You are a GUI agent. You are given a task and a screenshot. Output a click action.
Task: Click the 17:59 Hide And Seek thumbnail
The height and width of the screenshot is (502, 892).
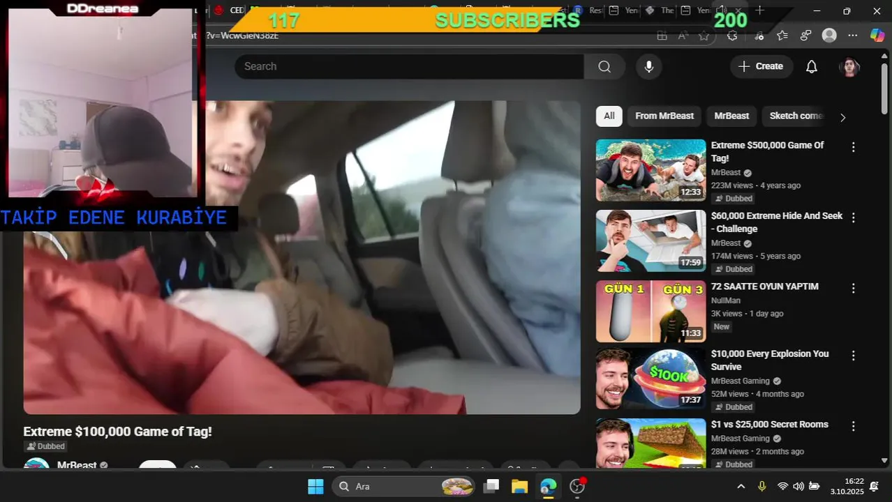[x=651, y=241]
